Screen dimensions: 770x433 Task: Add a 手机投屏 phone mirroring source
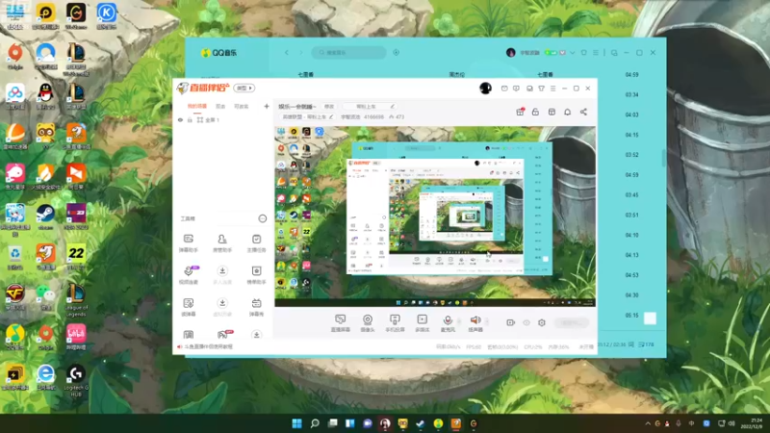click(x=395, y=323)
